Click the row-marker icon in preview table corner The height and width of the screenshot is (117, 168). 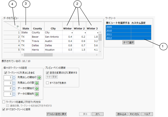tap(18, 26)
